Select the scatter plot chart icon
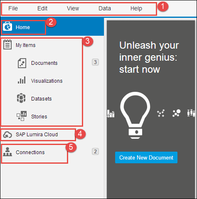Image resolution: width=197 pixels, height=199 pixels. pyautogui.click(x=161, y=113)
